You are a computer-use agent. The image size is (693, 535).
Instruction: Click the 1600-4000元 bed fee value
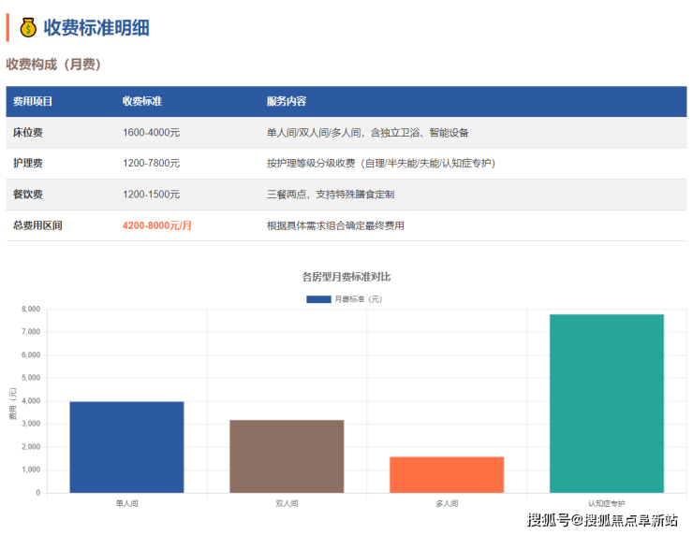[x=151, y=133]
